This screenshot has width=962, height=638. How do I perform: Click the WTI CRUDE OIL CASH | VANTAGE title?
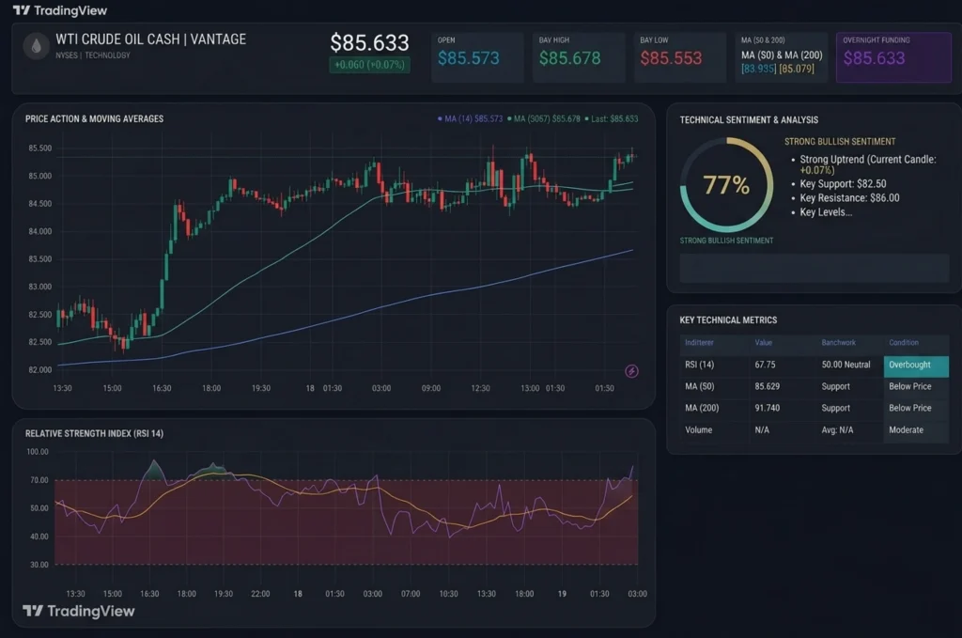point(150,39)
